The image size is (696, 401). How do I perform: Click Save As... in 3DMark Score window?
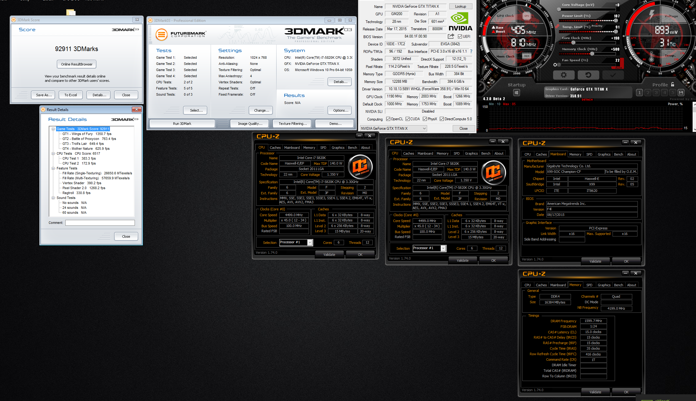[43, 95]
